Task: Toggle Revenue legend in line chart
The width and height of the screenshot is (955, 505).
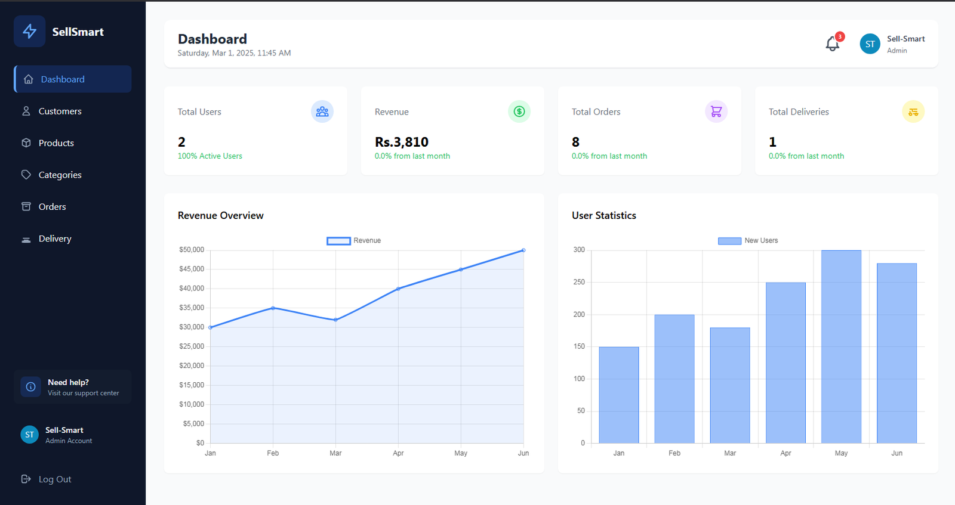Action: [353, 241]
